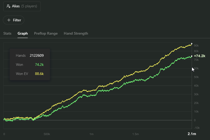Click the Hands 2122609 value in tooltip
Viewport: 210px width, 140px height.
[x=37, y=56]
